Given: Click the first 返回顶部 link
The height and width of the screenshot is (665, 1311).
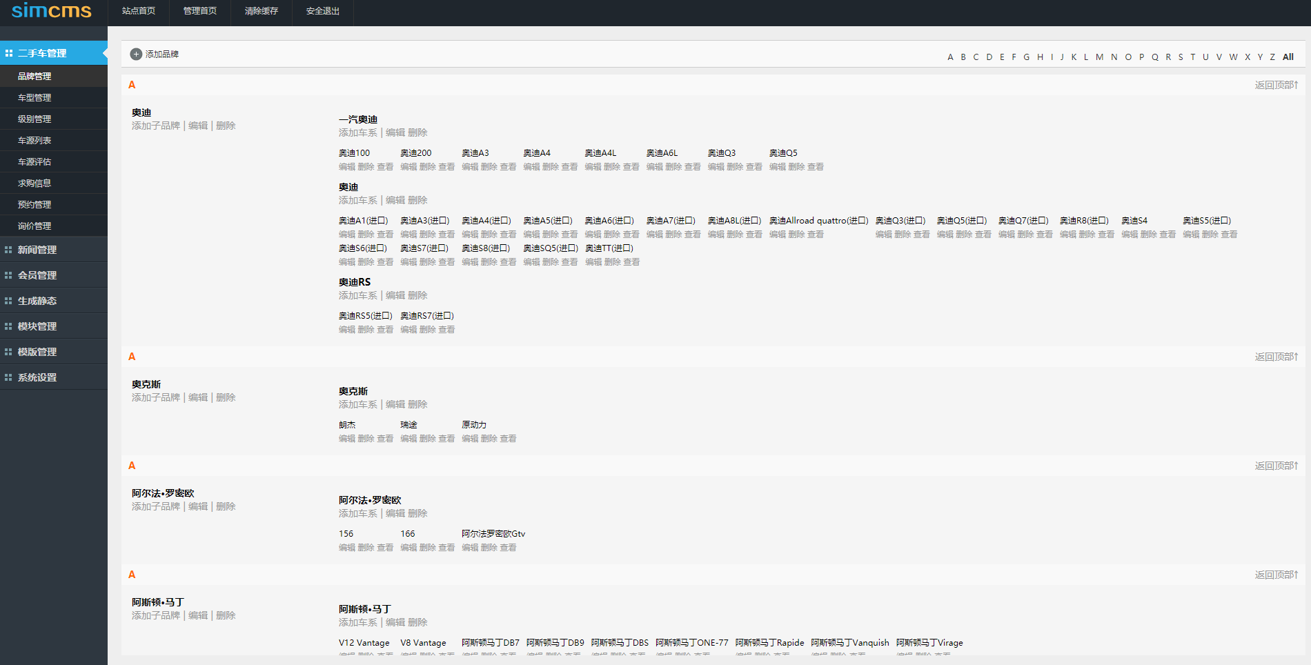Looking at the screenshot, I should [1273, 83].
